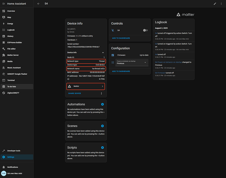Screen dimensions: 226x178
Task: Open the Matter integration entry chevron
Action: [x=102, y=87]
